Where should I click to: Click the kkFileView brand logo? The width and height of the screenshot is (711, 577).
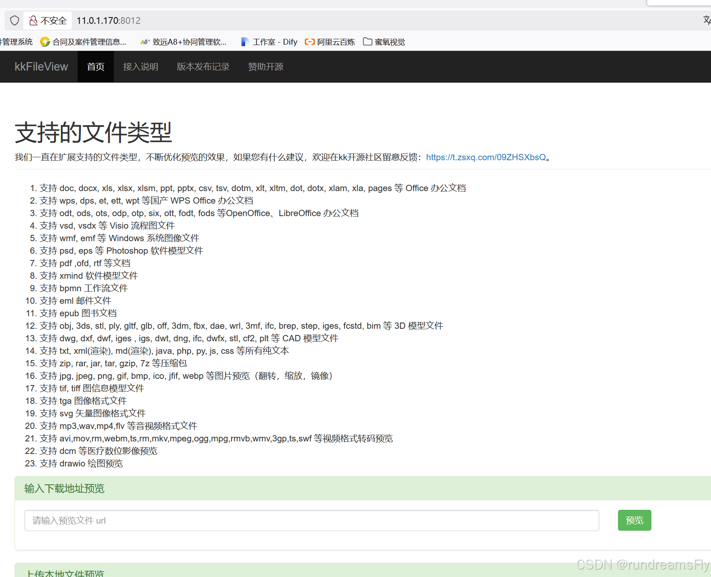(41, 67)
